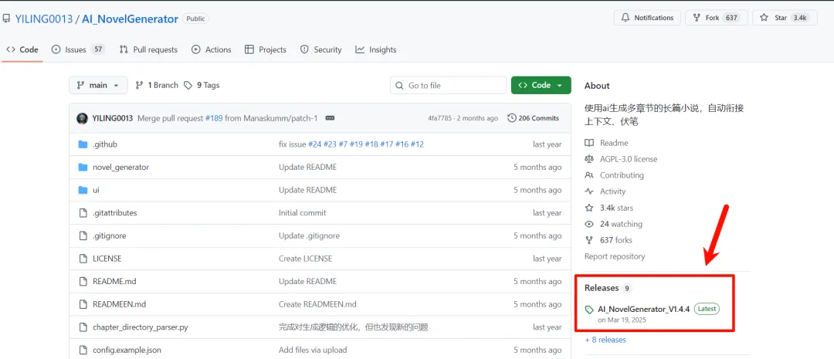Click the repository book icon beside YILING0013
834x359 pixels.
6,19
